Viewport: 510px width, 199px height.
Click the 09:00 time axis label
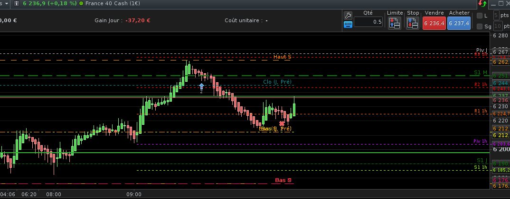click(x=134, y=194)
